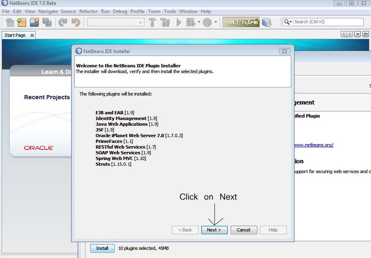Viewport: 371px width, 258px height.
Task: Open the Debug Project dropdown arrow
Action: click(x=199, y=22)
